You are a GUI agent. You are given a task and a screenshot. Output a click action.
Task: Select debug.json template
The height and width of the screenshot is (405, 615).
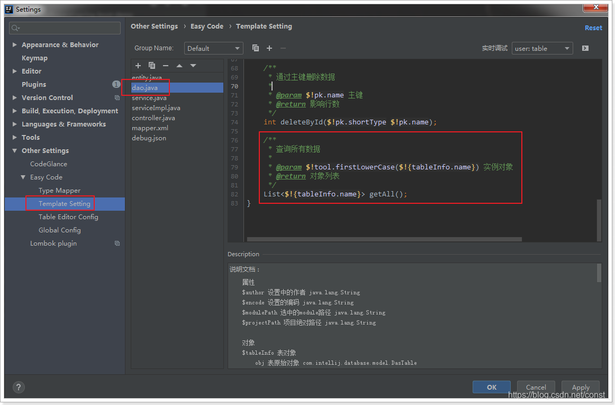click(149, 138)
